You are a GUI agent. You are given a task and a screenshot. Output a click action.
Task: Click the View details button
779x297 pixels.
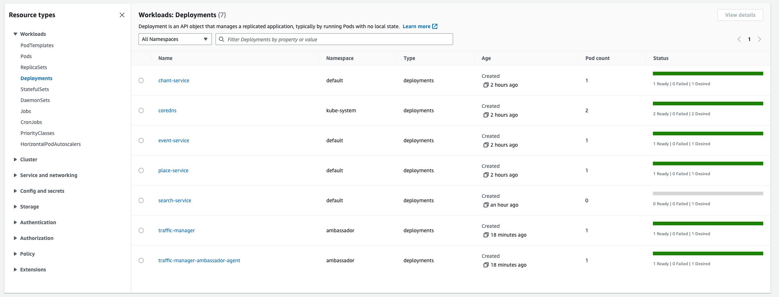point(740,15)
